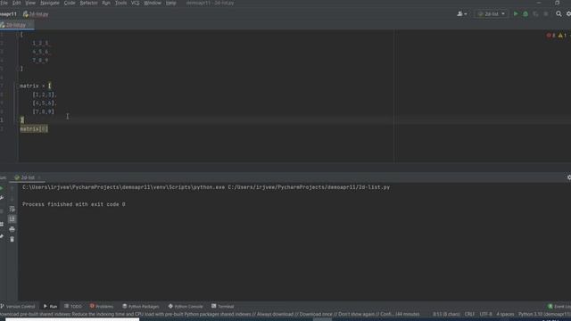Viewport: 571px width, 321px height.
Task: Clear console output with trash icon
Action: pyautogui.click(x=12, y=239)
